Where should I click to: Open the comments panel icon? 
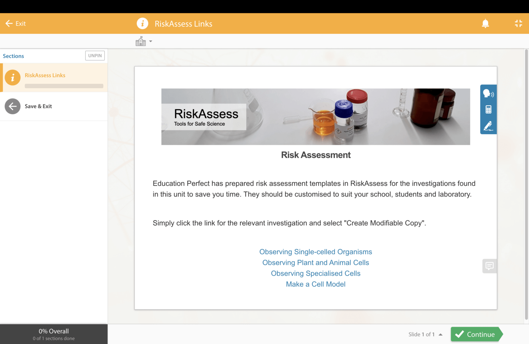coord(489,266)
